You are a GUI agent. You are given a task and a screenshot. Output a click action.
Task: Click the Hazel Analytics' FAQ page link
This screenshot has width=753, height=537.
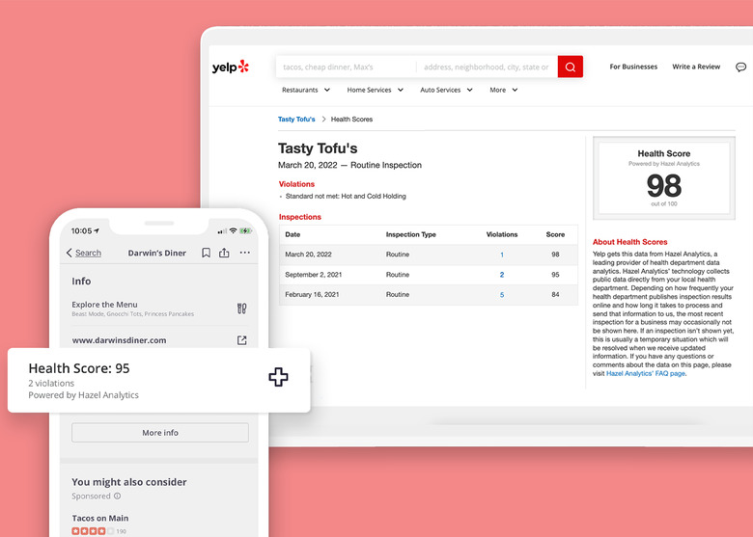[x=646, y=373]
